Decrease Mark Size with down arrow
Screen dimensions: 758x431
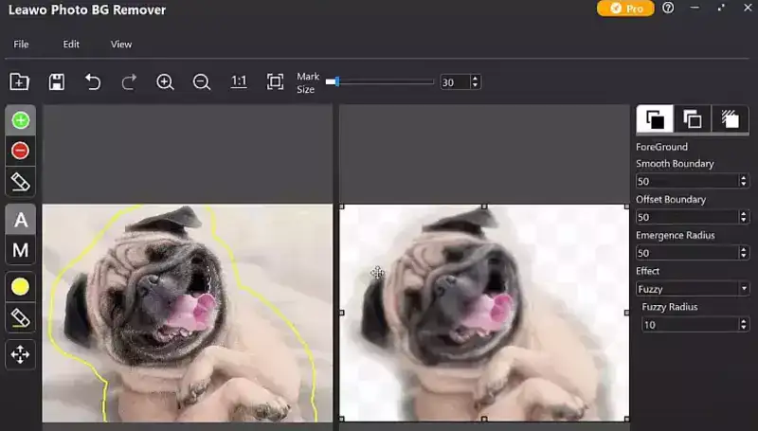[476, 85]
